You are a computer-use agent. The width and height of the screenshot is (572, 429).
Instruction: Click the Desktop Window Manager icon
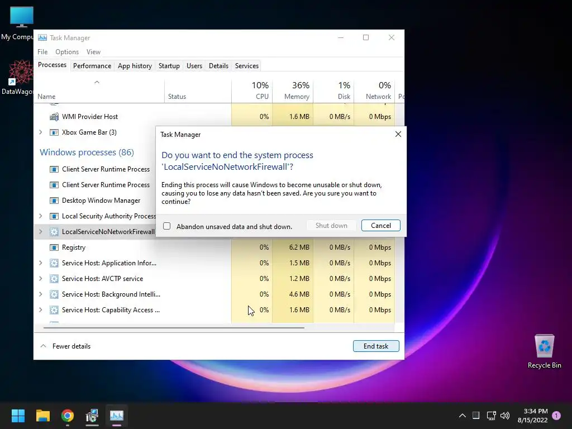point(54,201)
